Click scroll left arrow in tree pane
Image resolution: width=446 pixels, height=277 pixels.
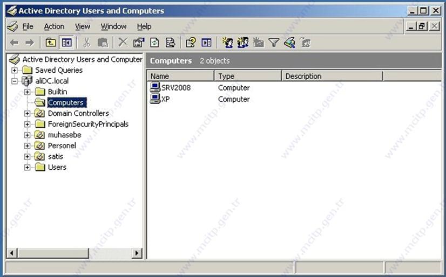coord(12,253)
